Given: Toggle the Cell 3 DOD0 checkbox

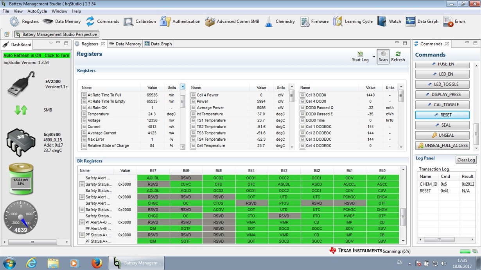Looking at the screenshot, I should point(302,95).
